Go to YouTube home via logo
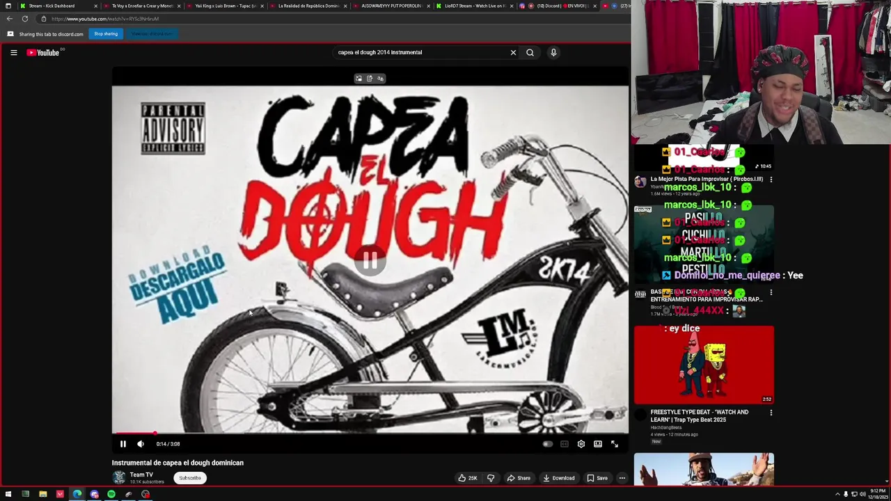The width and height of the screenshot is (891, 501). pyautogui.click(x=43, y=52)
